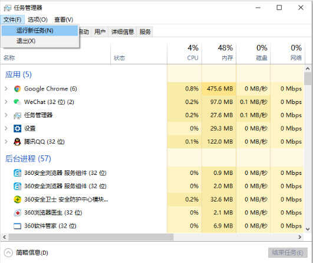Screen dimensions: 313x263
Task: Click the 6.9 MB memory value
Action: (x=223, y=226)
